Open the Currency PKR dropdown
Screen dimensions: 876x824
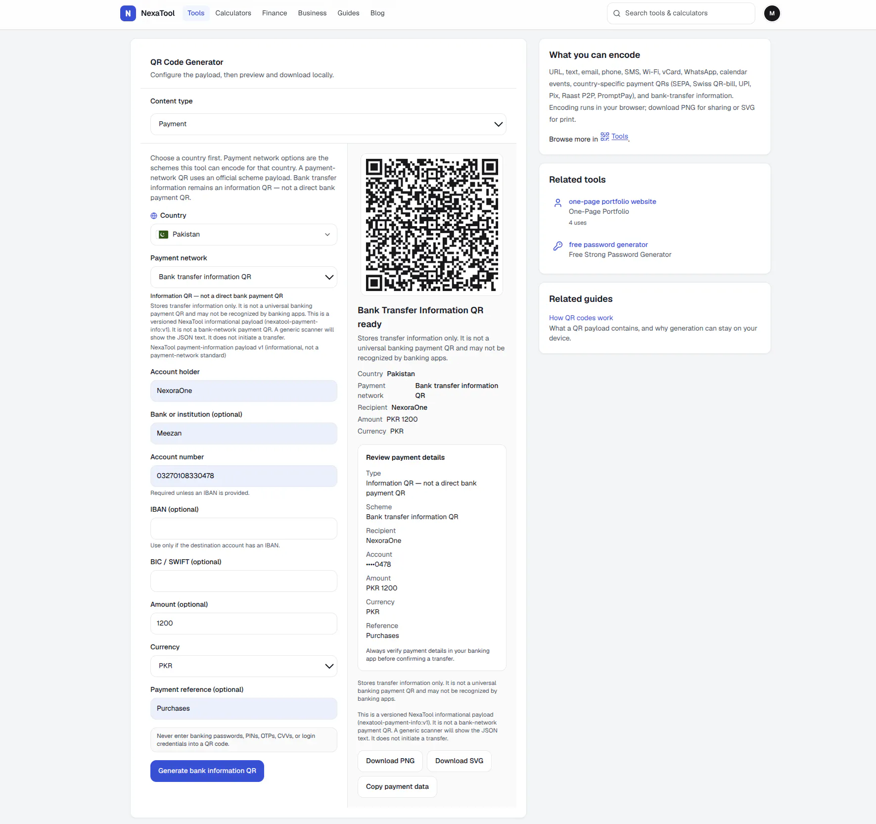pos(244,666)
